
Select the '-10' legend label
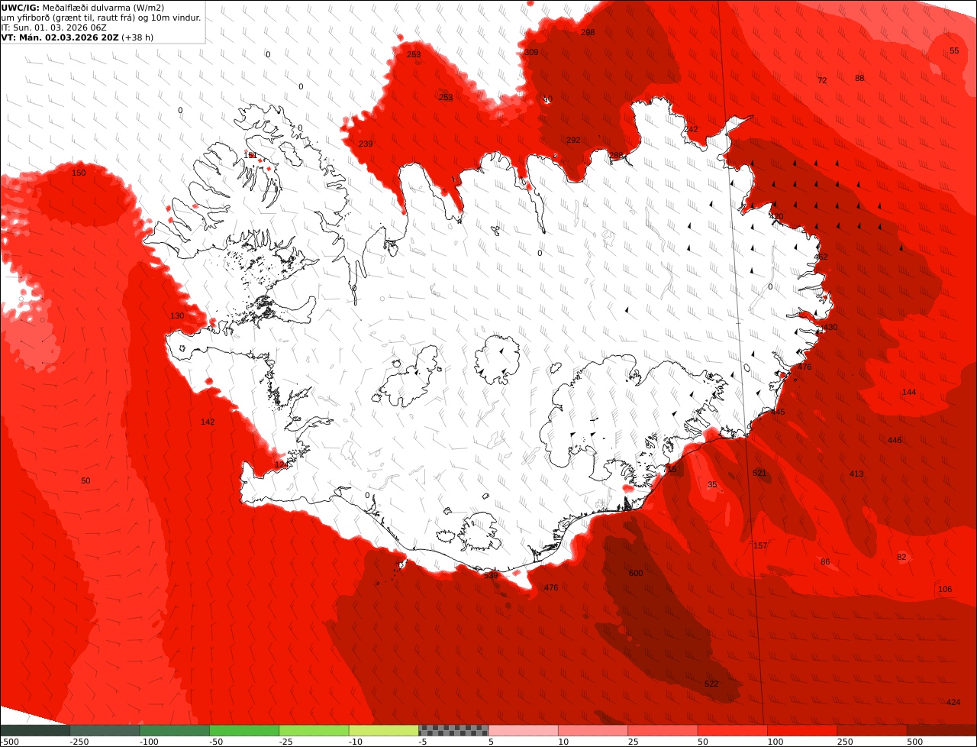click(356, 742)
